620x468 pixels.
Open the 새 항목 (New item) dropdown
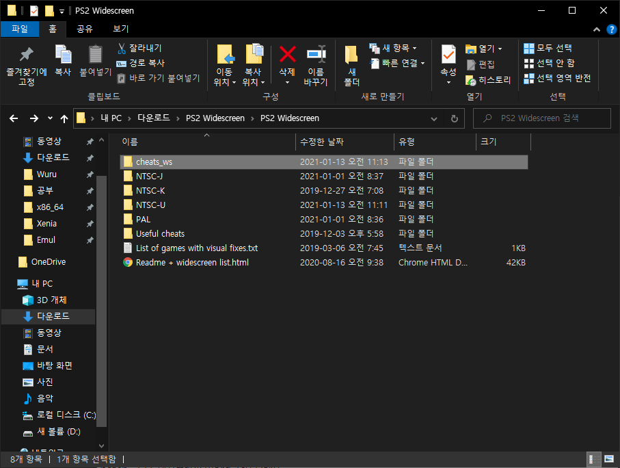coord(392,49)
